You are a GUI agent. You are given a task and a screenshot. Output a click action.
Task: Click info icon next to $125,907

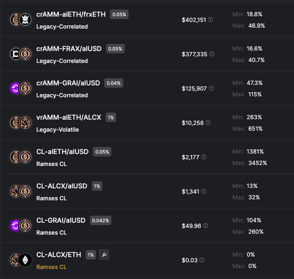click(x=211, y=88)
